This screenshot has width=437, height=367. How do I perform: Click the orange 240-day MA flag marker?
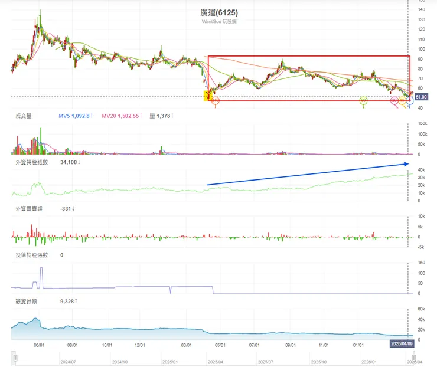click(215, 101)
